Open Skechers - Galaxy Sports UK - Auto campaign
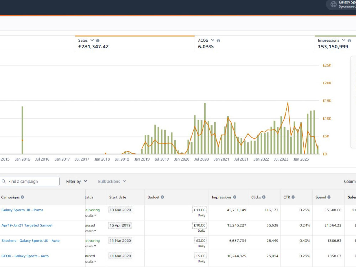Image resolution: width=356 pixels, height=267 pixels. 30,241
